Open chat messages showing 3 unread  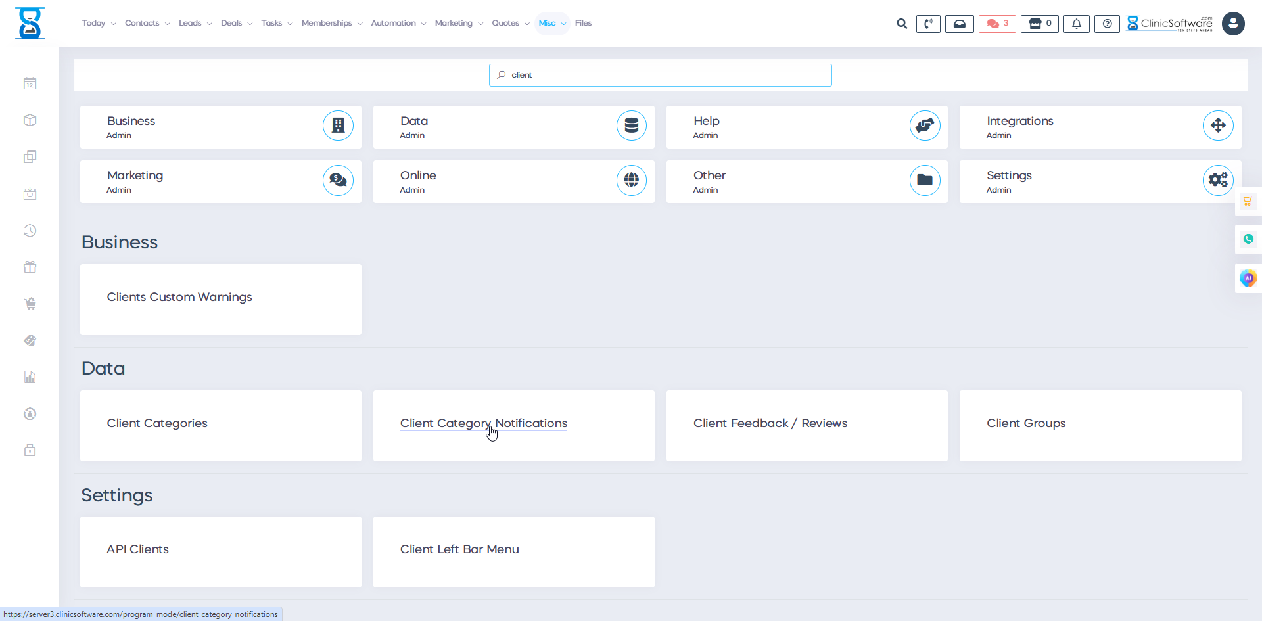[x=997, y=24]
